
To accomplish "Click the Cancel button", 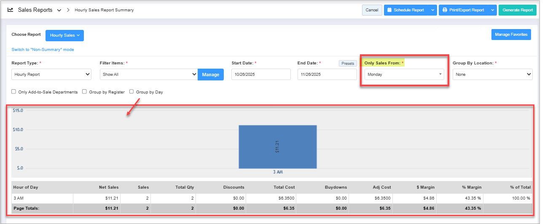I will [x=372, y=10].
